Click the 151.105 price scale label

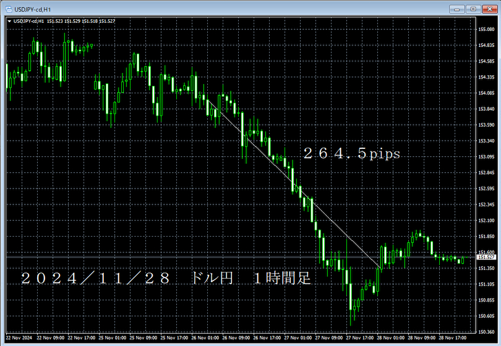tap(486, 284)
